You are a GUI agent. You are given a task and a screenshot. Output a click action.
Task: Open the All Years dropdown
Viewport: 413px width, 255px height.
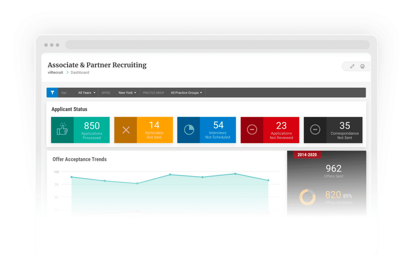pos(86,93)
